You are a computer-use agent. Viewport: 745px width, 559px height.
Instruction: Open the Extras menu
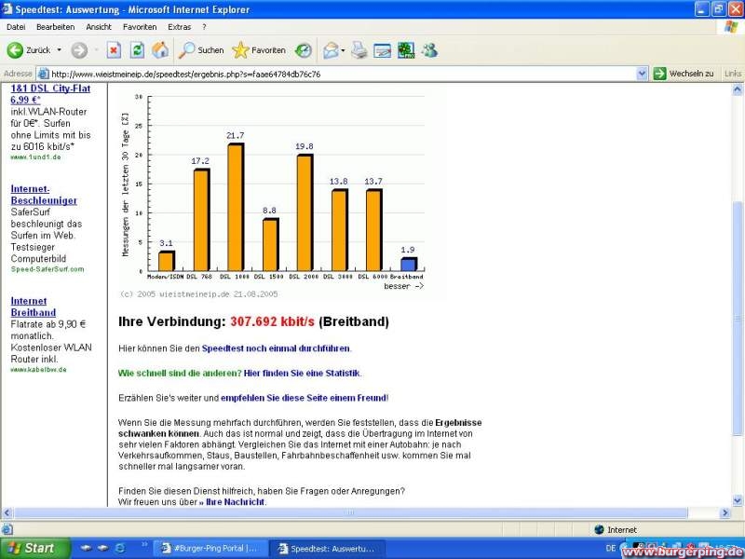(x=179, y=27)
